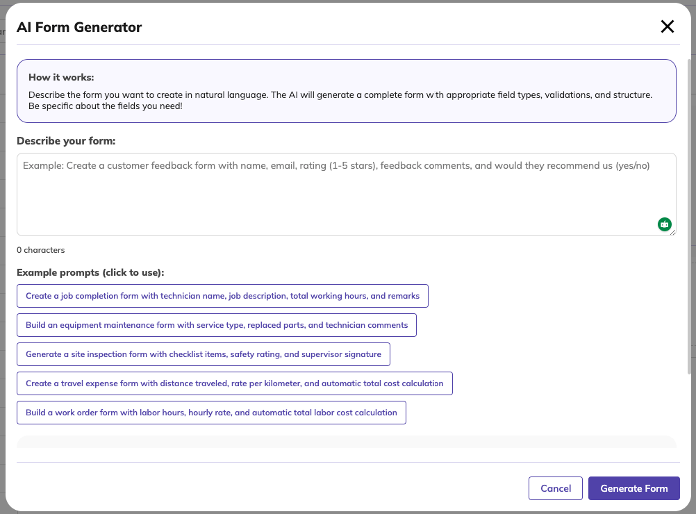Click the Generate Form button
696x514 pixels.
(633, 488)
